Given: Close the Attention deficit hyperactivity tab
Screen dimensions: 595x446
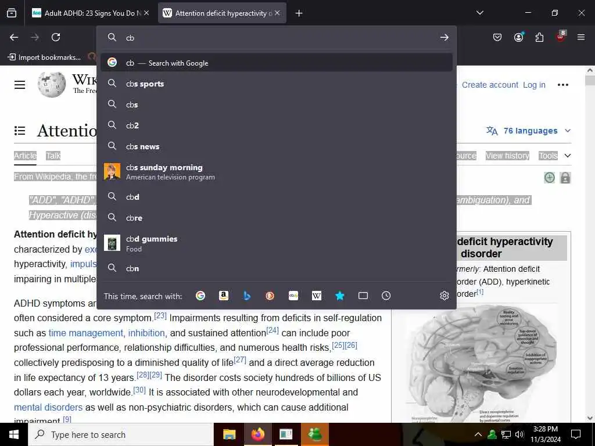Looking at the screenshot, I should tap(277, 13).
